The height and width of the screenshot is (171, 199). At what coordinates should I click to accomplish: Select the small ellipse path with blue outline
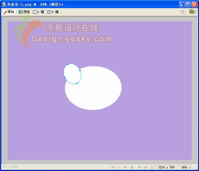coord(72,74)
